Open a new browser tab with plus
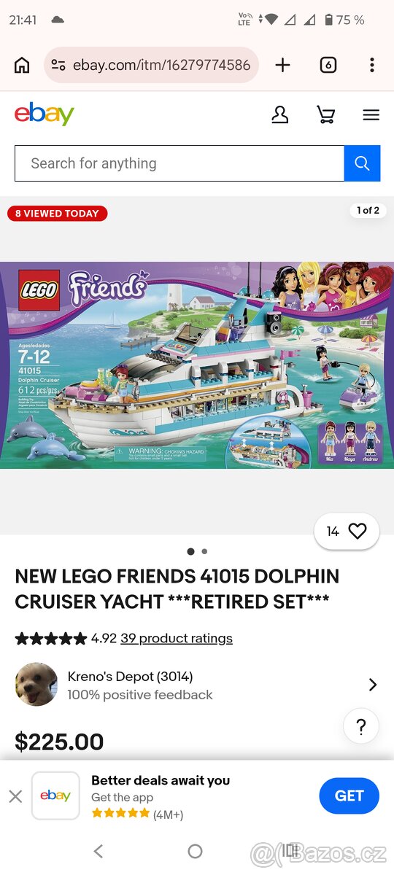The image size is (394, 875). pos(282,65)
